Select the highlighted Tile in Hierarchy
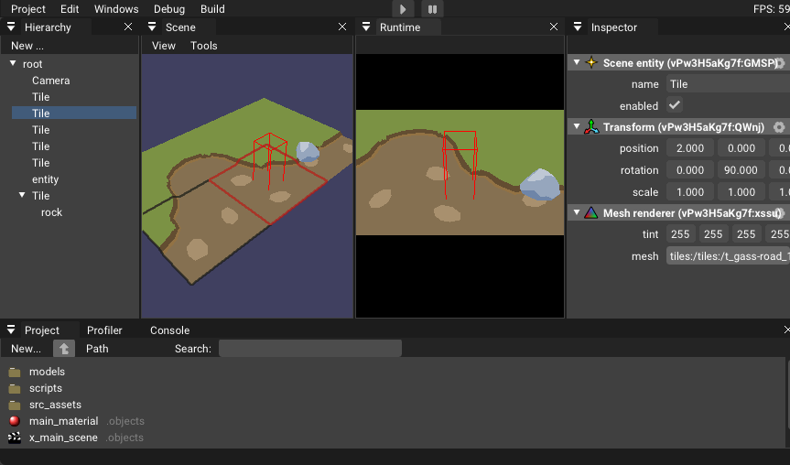The width and height of the screenshot is (790, 465). click(74, 113)
